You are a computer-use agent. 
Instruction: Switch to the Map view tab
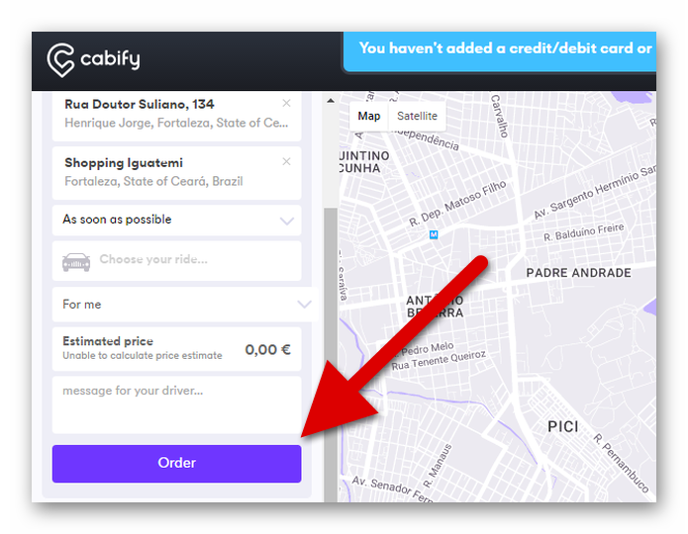pos(369,116)
